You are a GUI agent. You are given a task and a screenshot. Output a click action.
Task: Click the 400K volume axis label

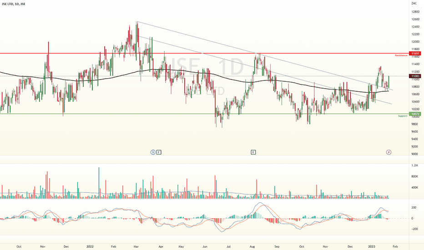414,188
